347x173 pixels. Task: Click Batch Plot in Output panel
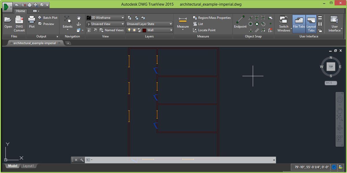48,18
